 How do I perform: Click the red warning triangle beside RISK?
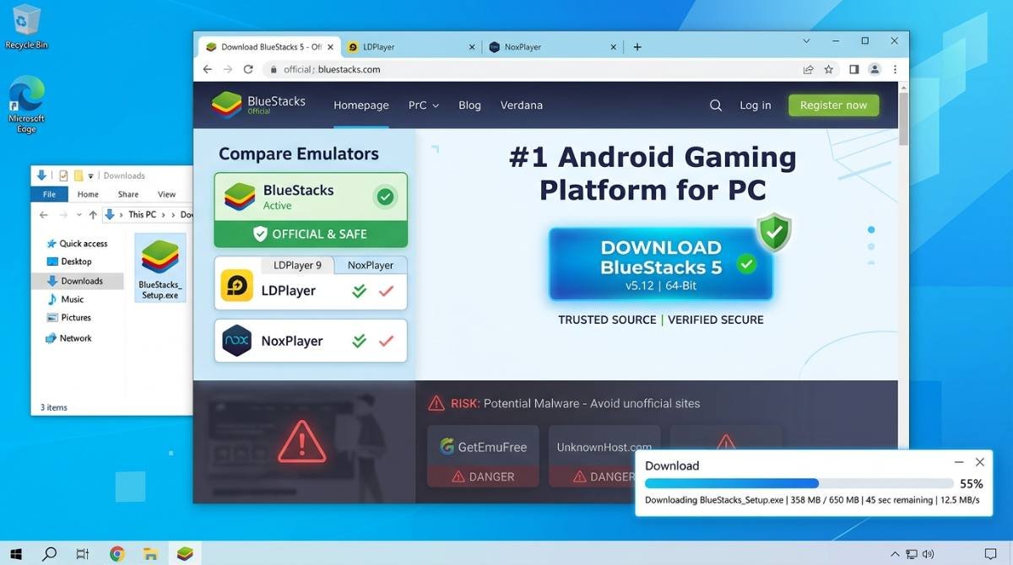(x=436, y=403)
